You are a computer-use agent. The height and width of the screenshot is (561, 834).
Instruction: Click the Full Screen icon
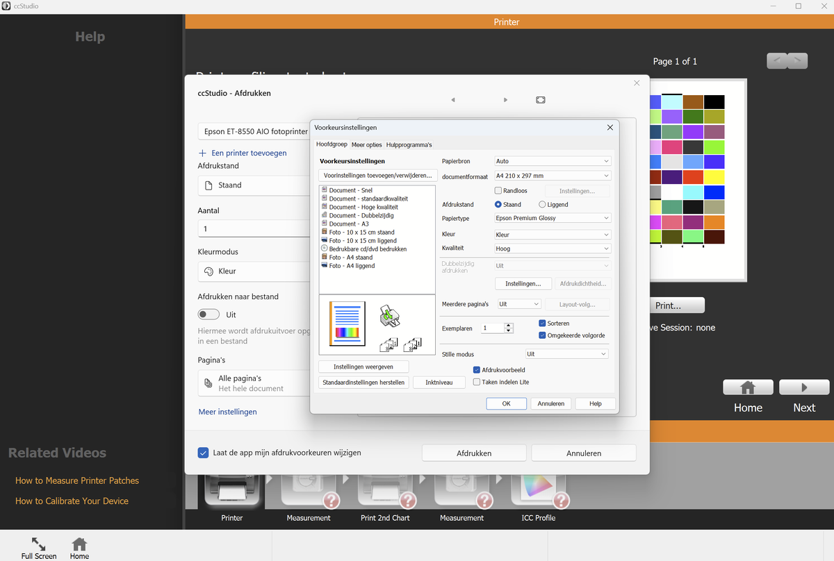click(x=39, y=544)
